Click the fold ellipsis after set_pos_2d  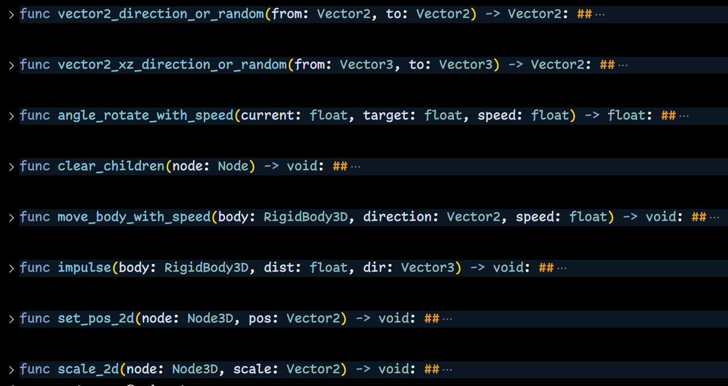click(x=447, y=319)
